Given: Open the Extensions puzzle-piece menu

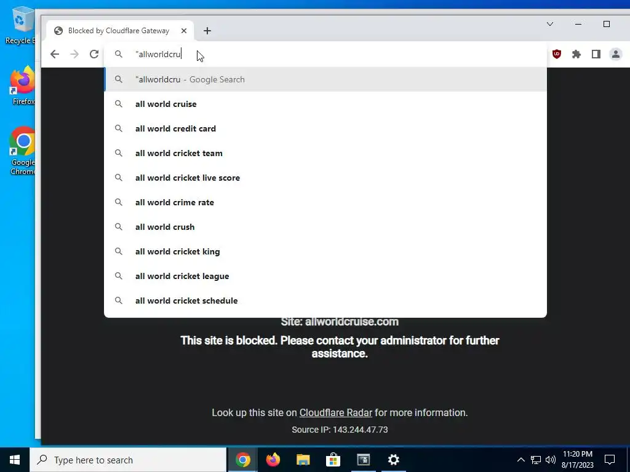Looking at the screenshot, I should click(576, 54).
